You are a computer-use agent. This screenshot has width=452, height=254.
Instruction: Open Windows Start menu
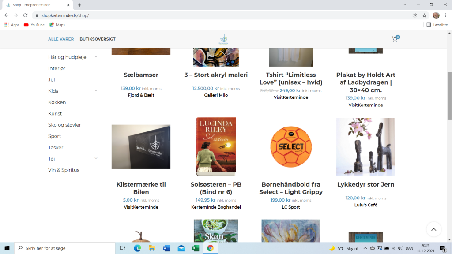[7, 248]
